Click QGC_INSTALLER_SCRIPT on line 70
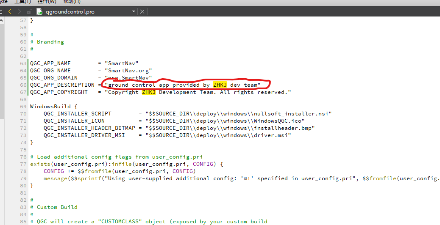Screen dimensions: 440x225 [x=78, y=114]
